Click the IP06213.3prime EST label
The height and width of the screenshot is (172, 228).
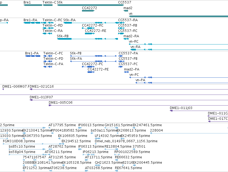(96, 152)
